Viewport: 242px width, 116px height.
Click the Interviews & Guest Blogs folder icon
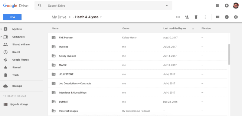[x=54, y=93]
